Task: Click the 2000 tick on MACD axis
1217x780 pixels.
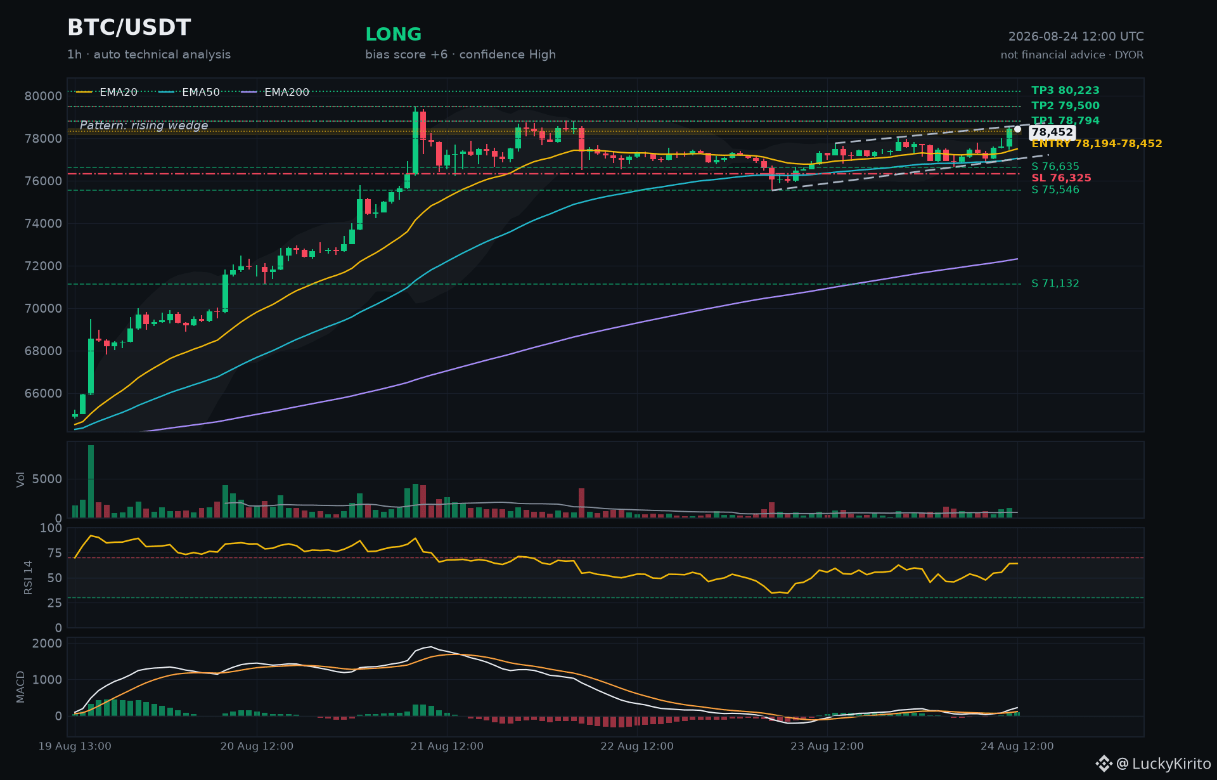Action: point(48,644)
